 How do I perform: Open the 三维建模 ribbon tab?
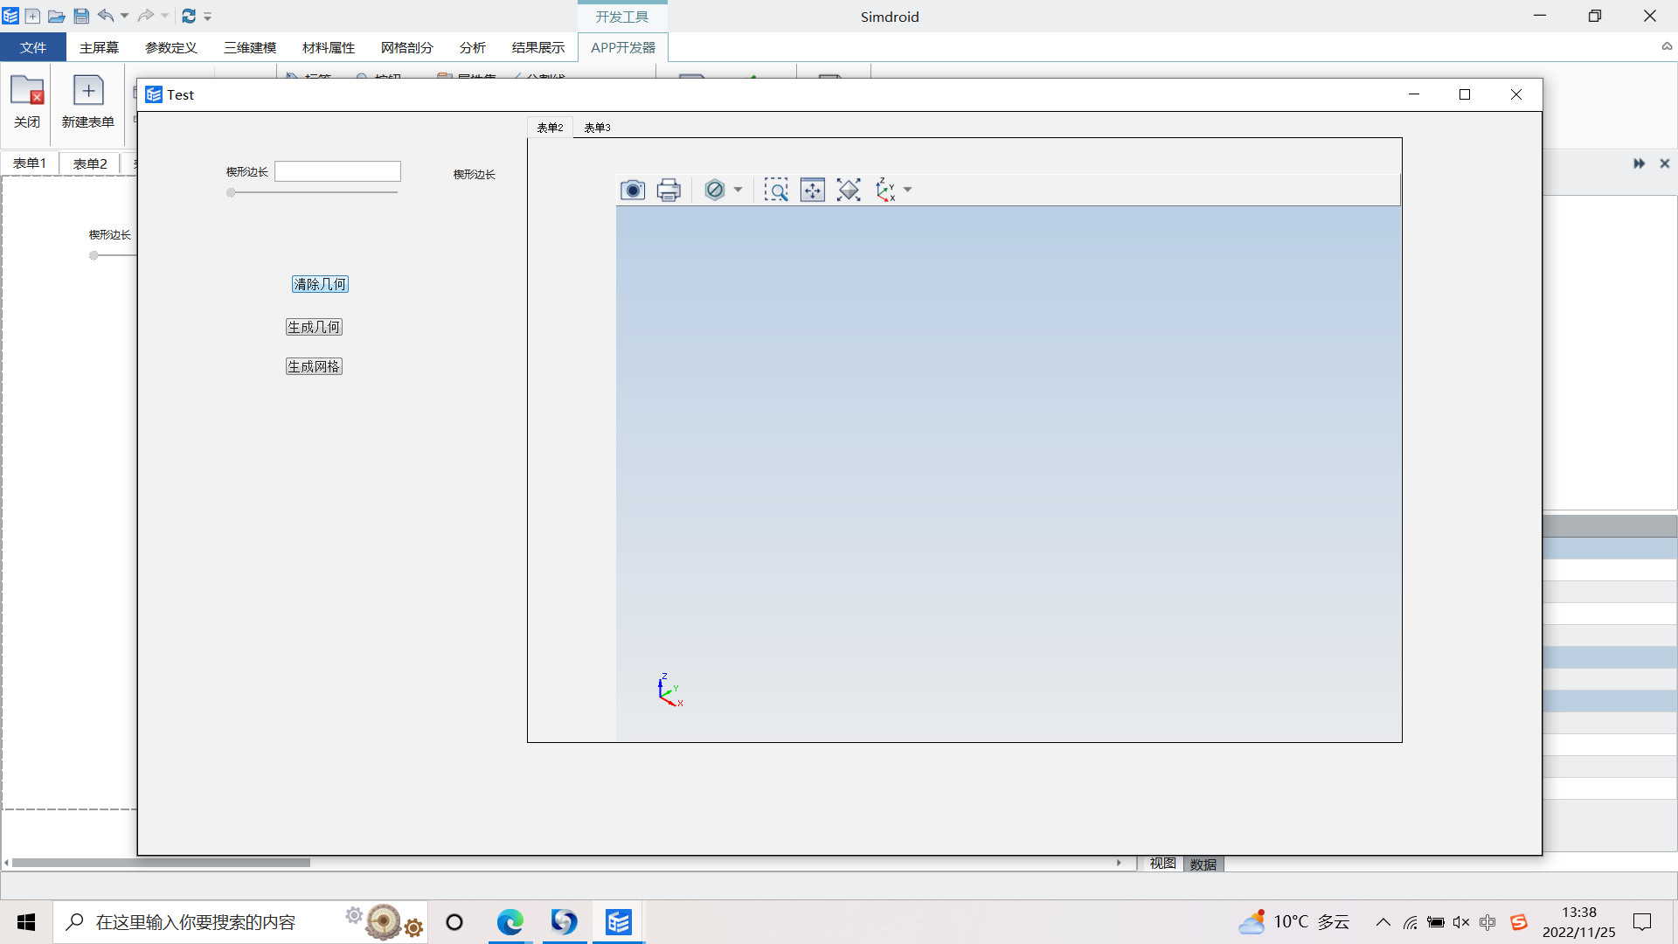coord(250,47)
